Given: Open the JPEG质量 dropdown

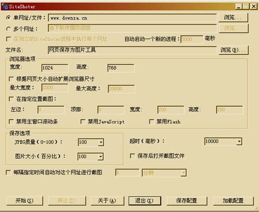Looking at the screenshot, I should [101, 142].
